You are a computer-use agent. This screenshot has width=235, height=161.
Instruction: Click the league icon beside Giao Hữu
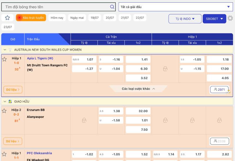click(10, 102)
